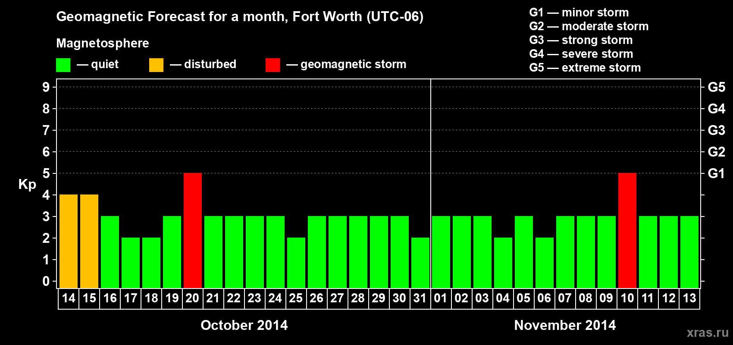The width and height of the screenshot is (733, 345).
Task: Click the orange disturbed legend swatch
Action: point(156,65)
